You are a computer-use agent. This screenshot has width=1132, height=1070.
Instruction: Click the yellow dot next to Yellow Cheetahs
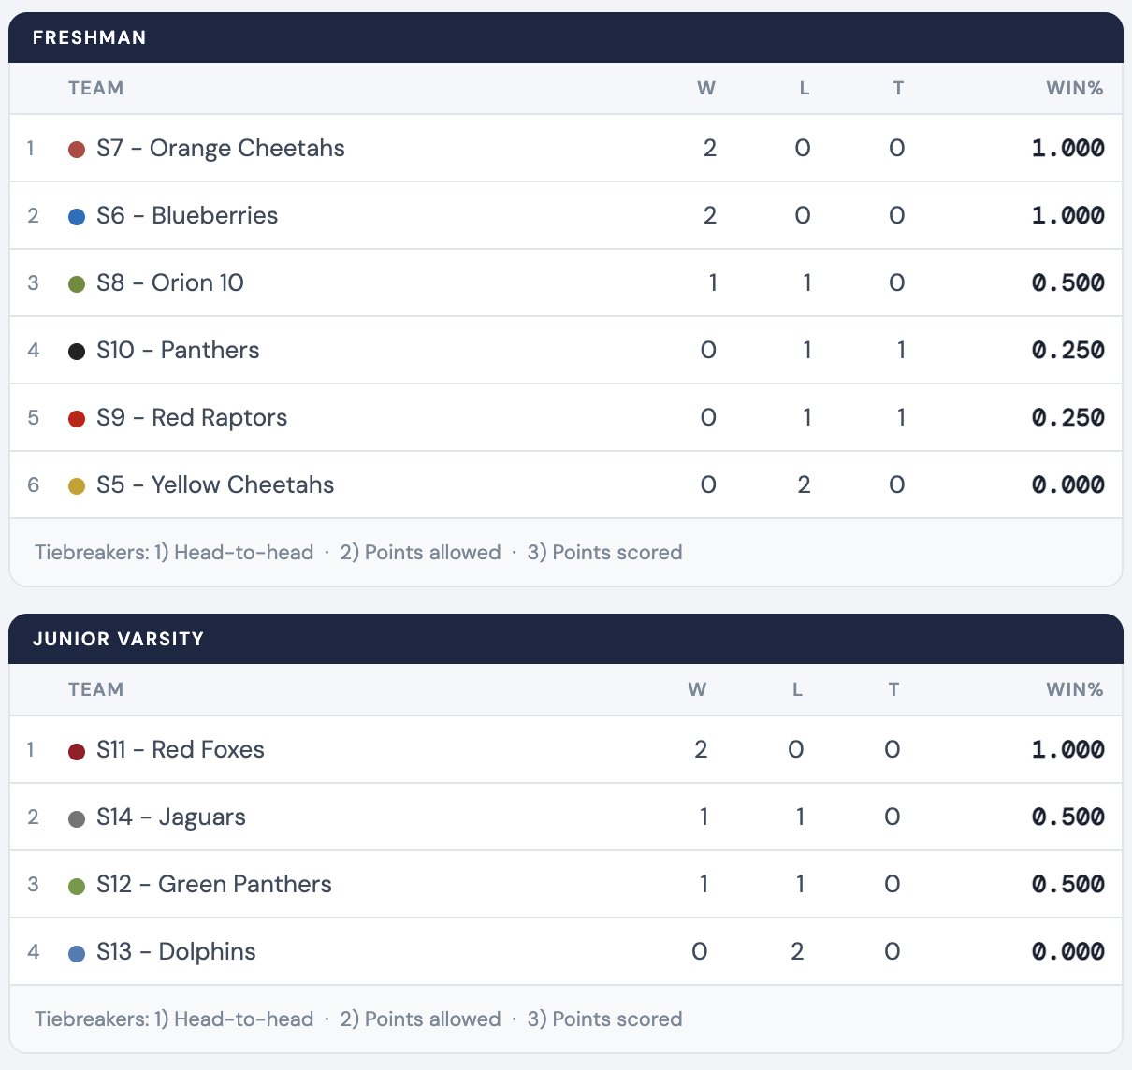78,486
